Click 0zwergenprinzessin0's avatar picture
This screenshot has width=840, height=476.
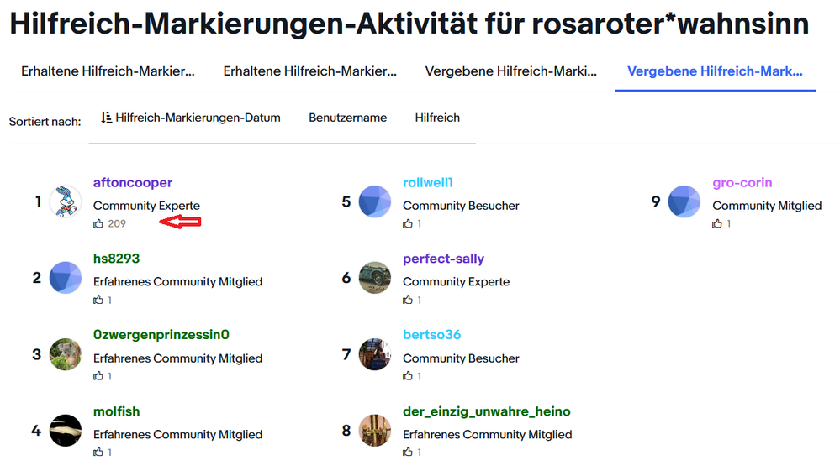click(x=66, y=354)
